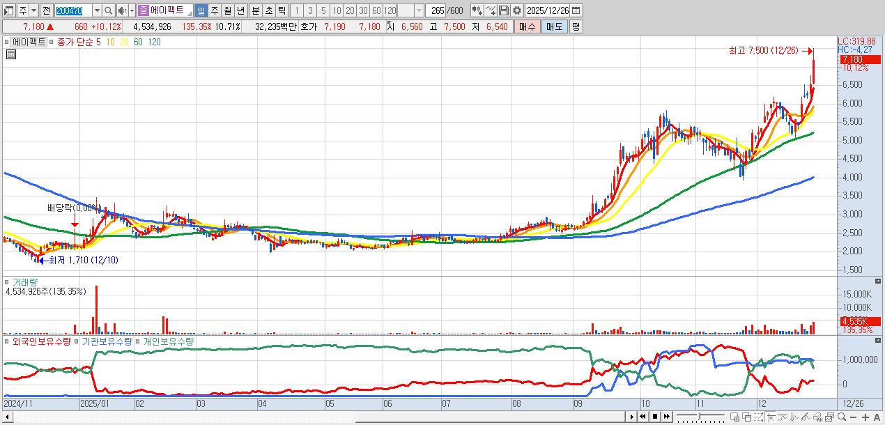885x425 pixels.
Task: Click the fast-forward button in bottom bar
Action: tap(667, 417)
